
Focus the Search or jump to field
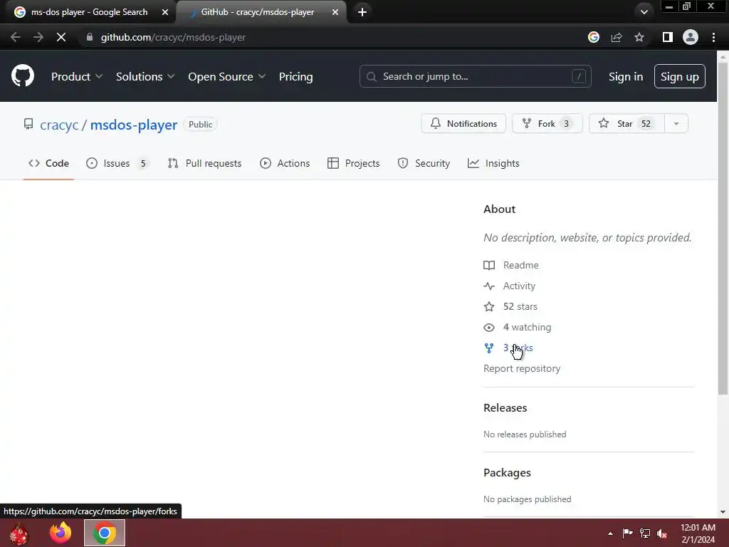pos(475,77)
